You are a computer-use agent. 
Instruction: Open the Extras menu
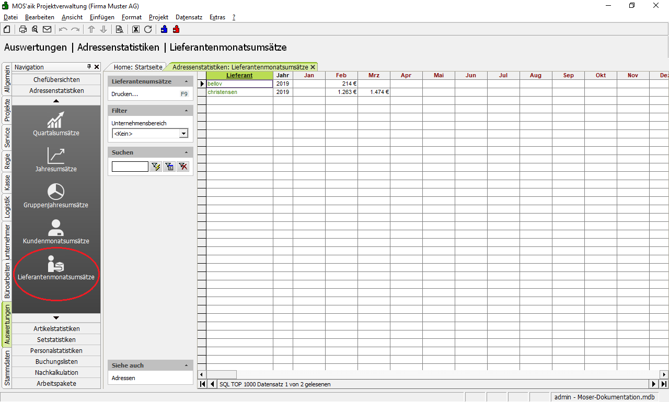point(217,17)
